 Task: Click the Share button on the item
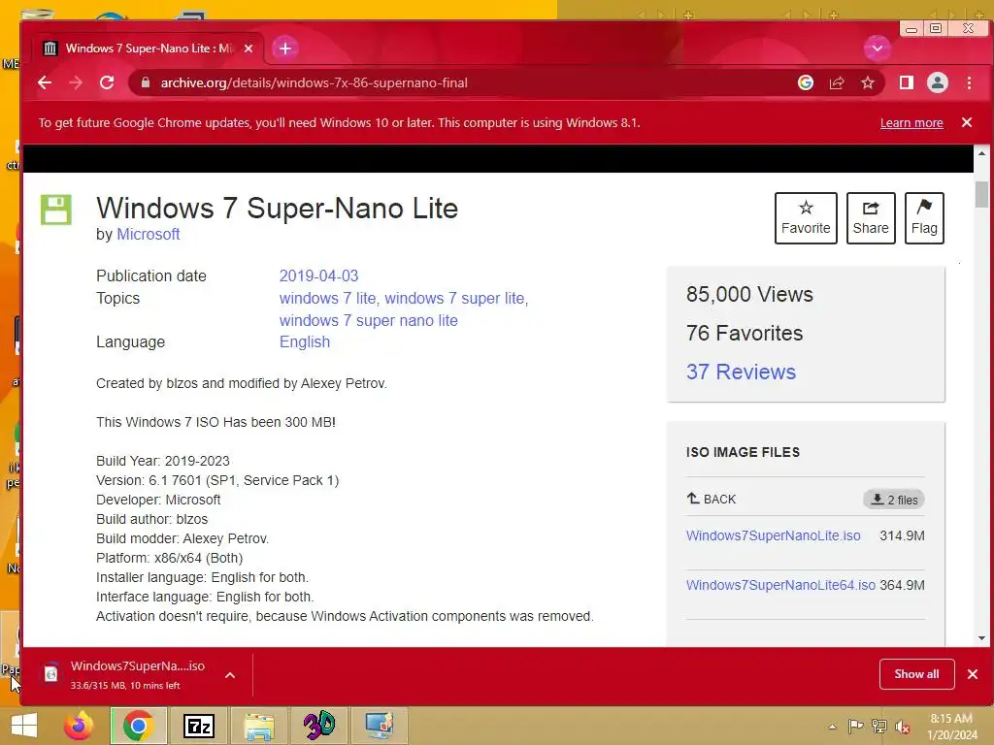pyautogui.click(x=871, y=218)
